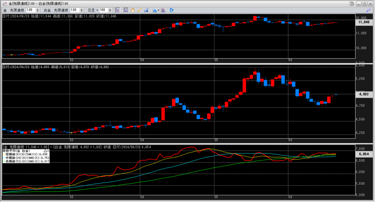Click the 金 symbol button in toolbar
The width and height of the screenshot is (375, 202).
coord(5,10)
